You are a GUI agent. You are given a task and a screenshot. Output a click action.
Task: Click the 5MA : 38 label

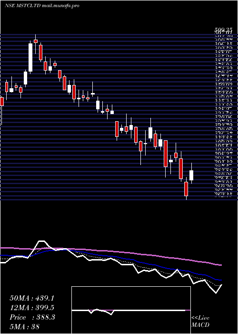tap(24, 326)
